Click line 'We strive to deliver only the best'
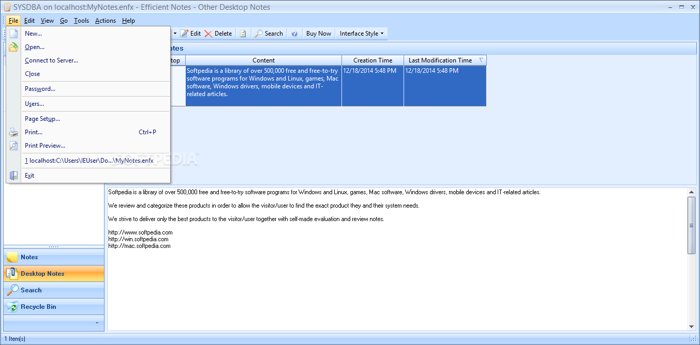Viewport: 700px width, 345px height. pyautogui.click(x=246, y=219)
